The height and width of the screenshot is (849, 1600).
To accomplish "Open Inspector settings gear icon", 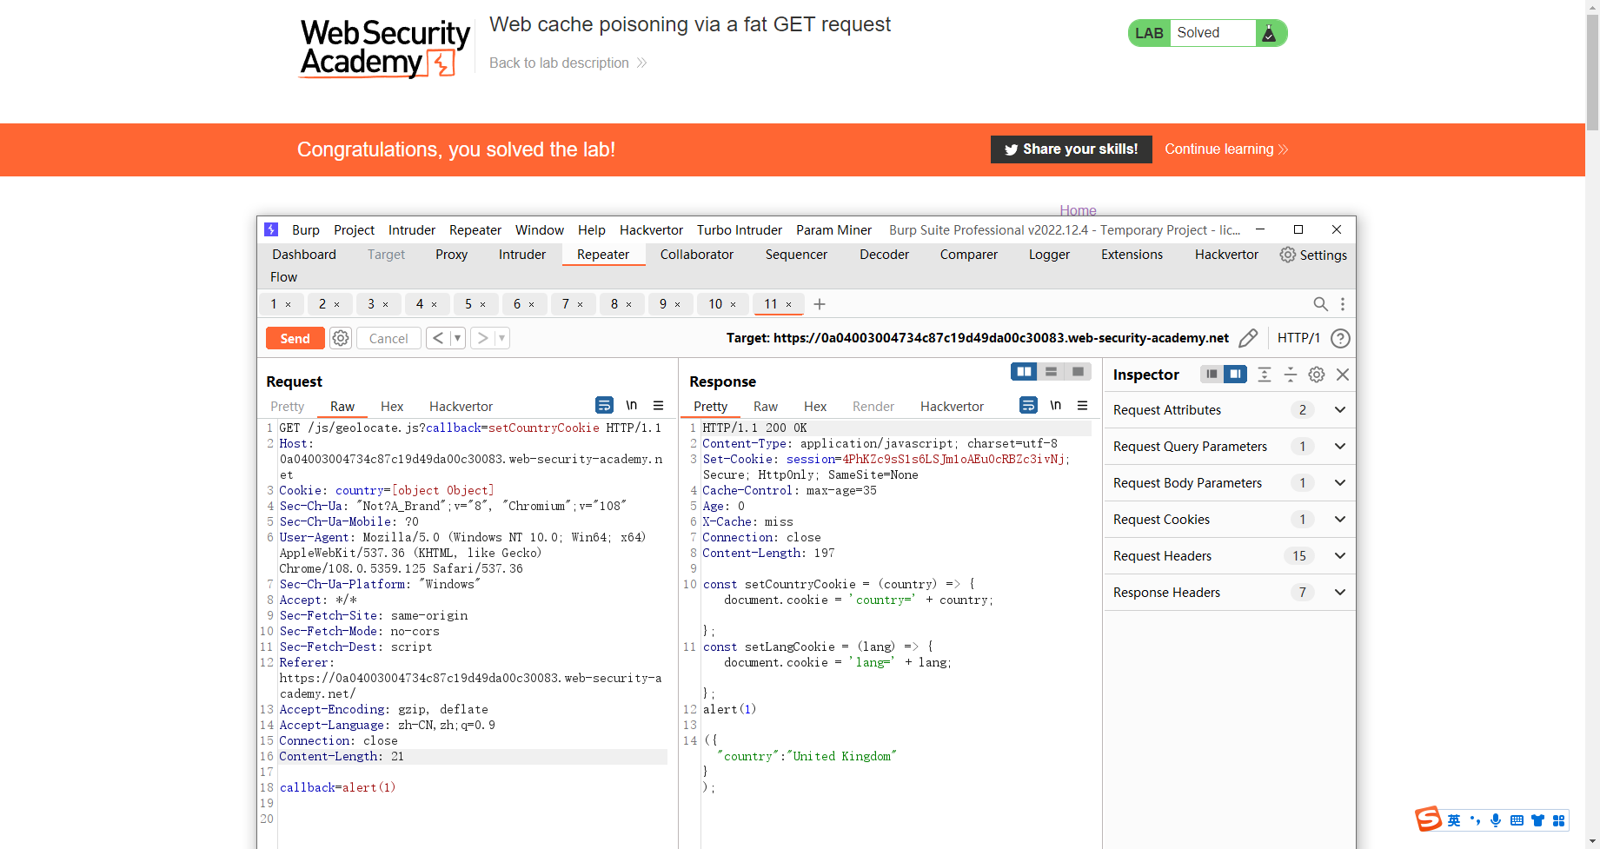I will click(1317, 374).
